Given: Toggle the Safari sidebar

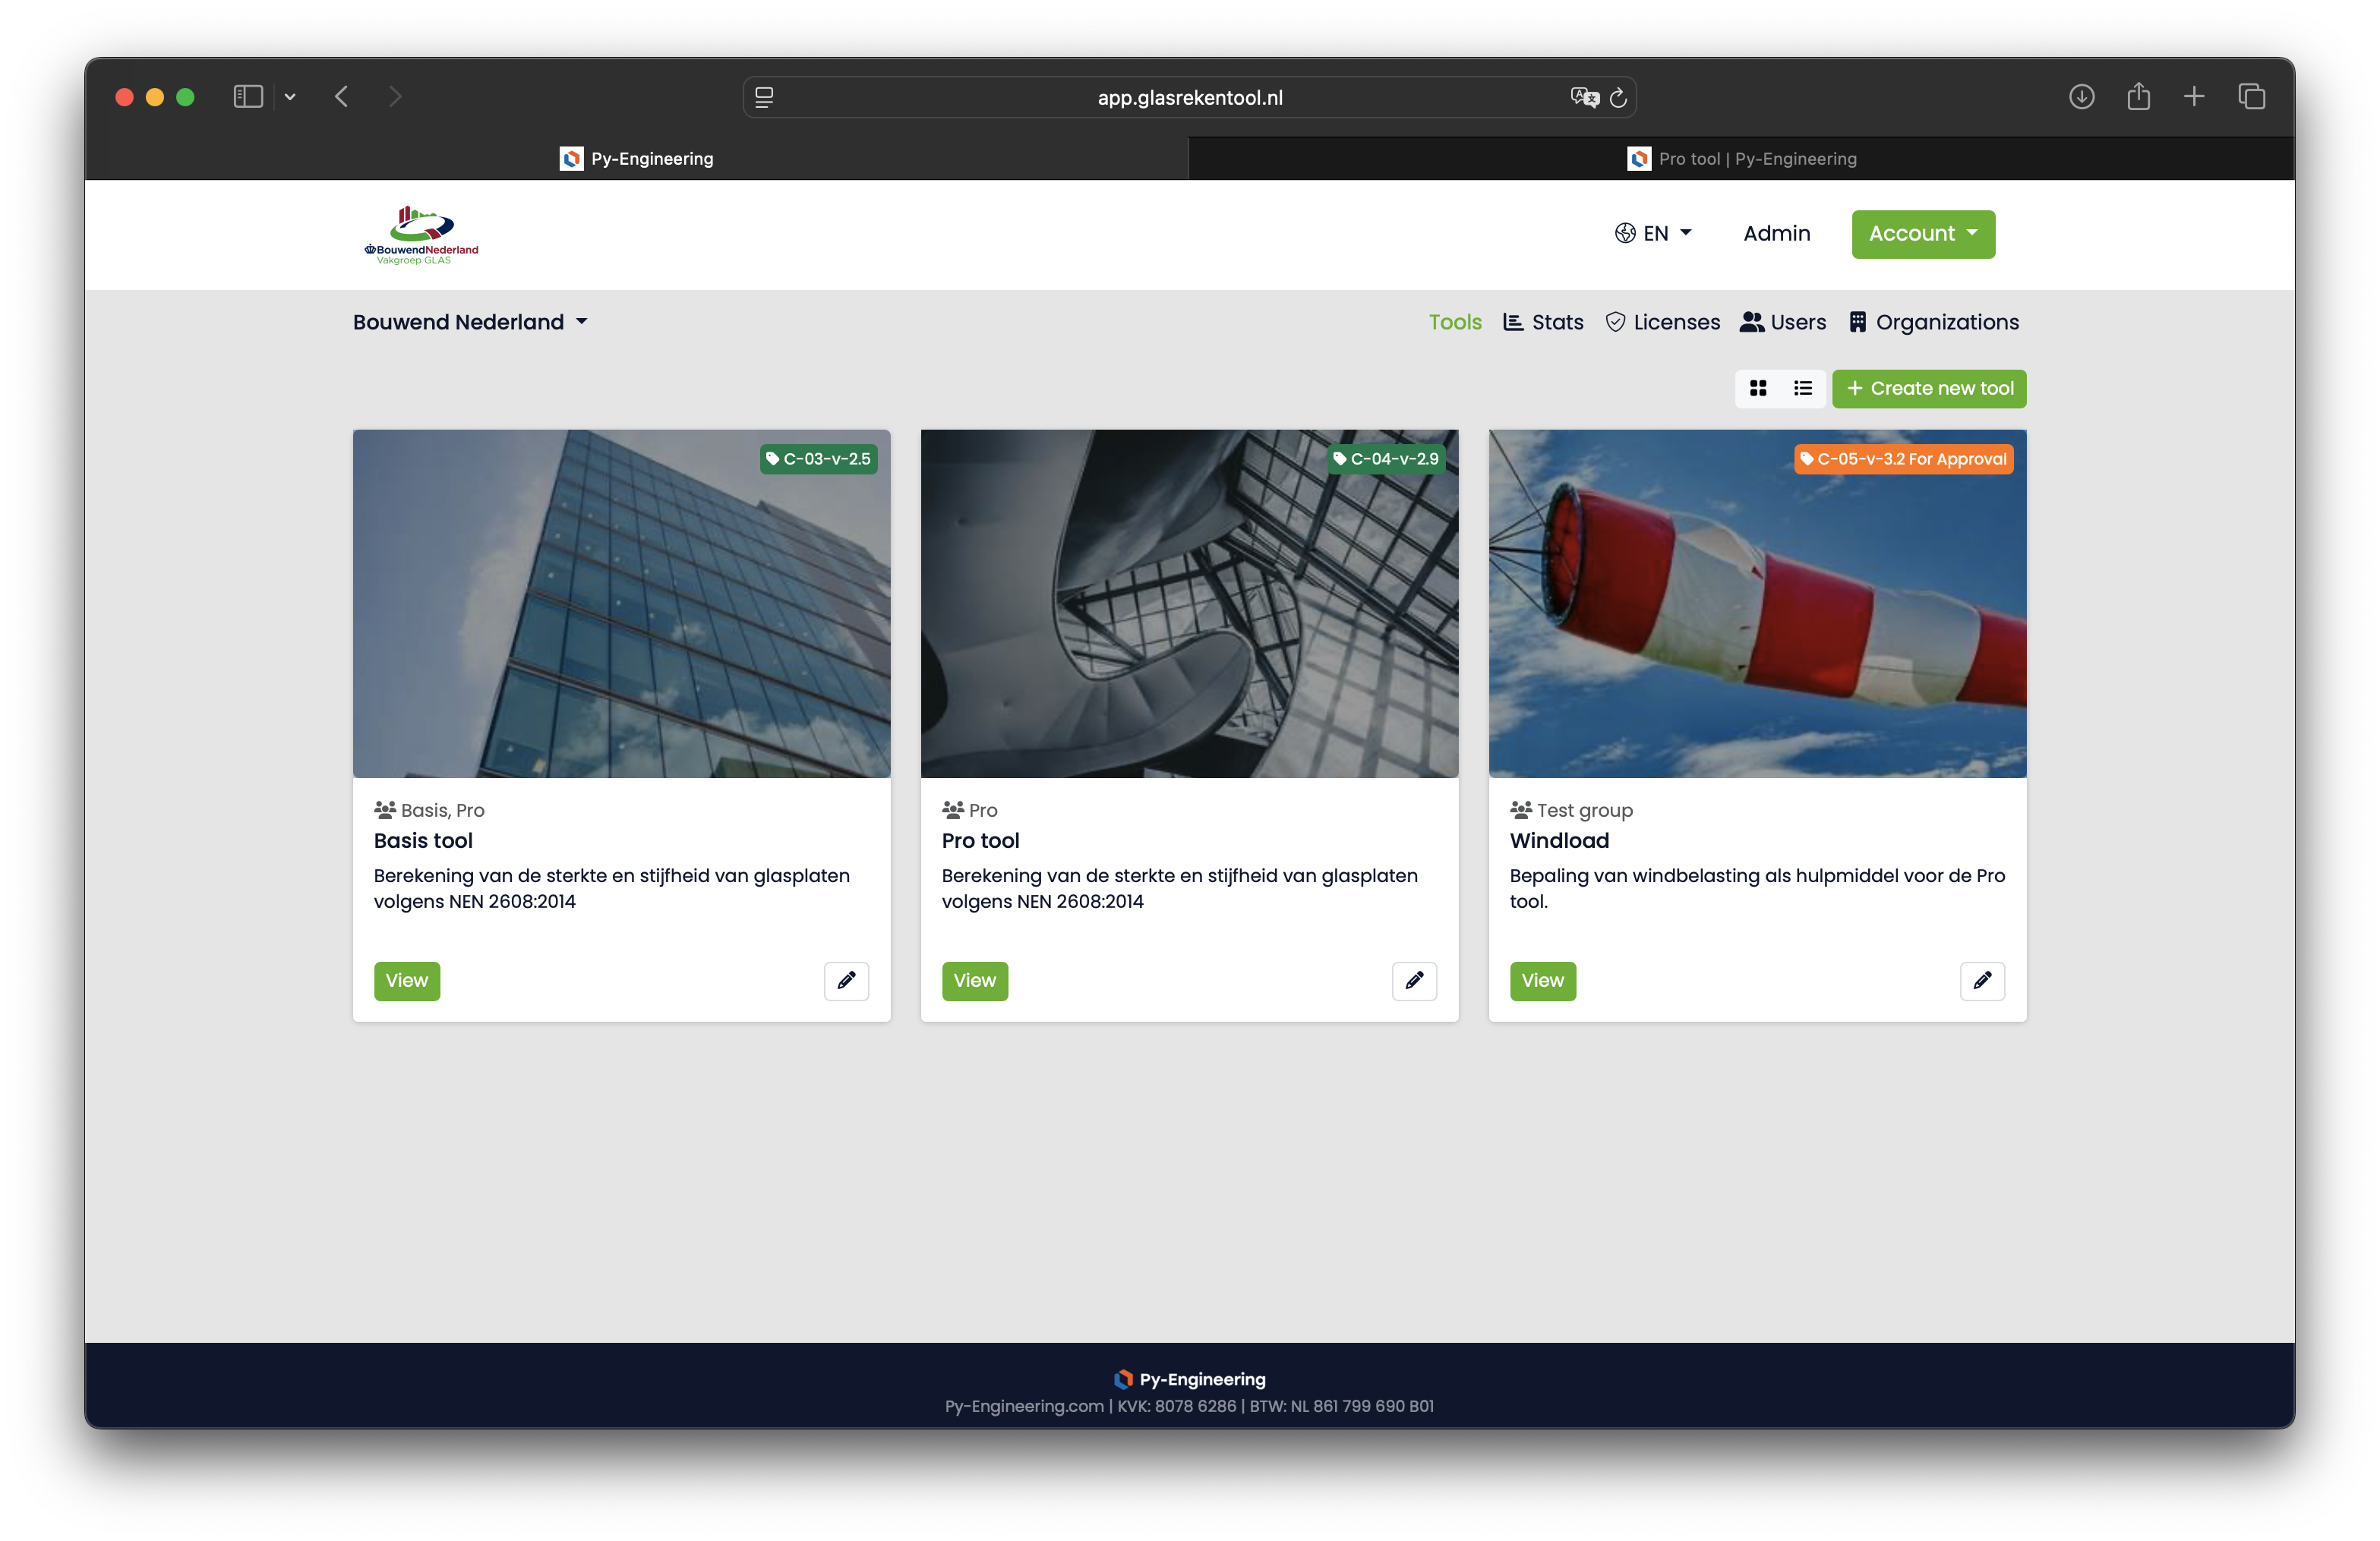Looking at the screenshot, I should click(x=248, y=97).
